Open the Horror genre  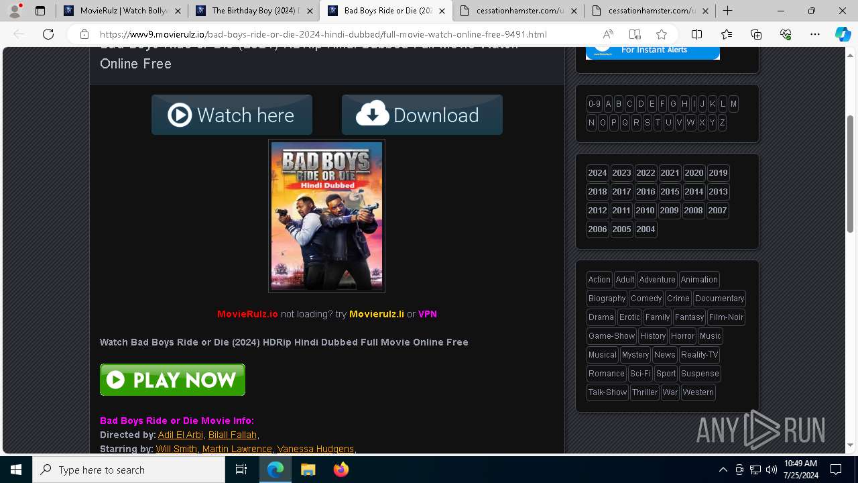(x=682, y=336)
